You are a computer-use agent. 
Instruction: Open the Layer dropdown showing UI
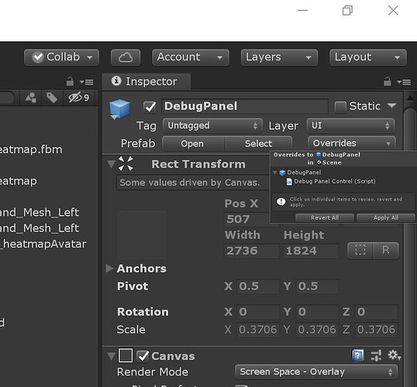point(350,125)
